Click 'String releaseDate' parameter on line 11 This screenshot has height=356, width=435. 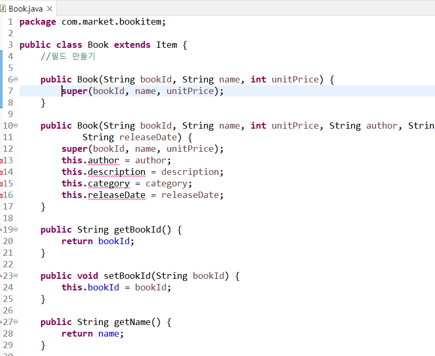[x=130, y=137]
